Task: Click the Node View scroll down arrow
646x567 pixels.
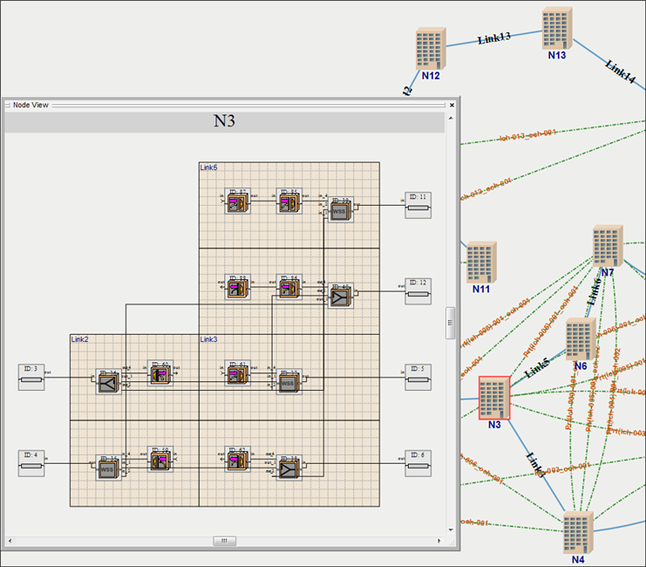Action: click(451, 529)
